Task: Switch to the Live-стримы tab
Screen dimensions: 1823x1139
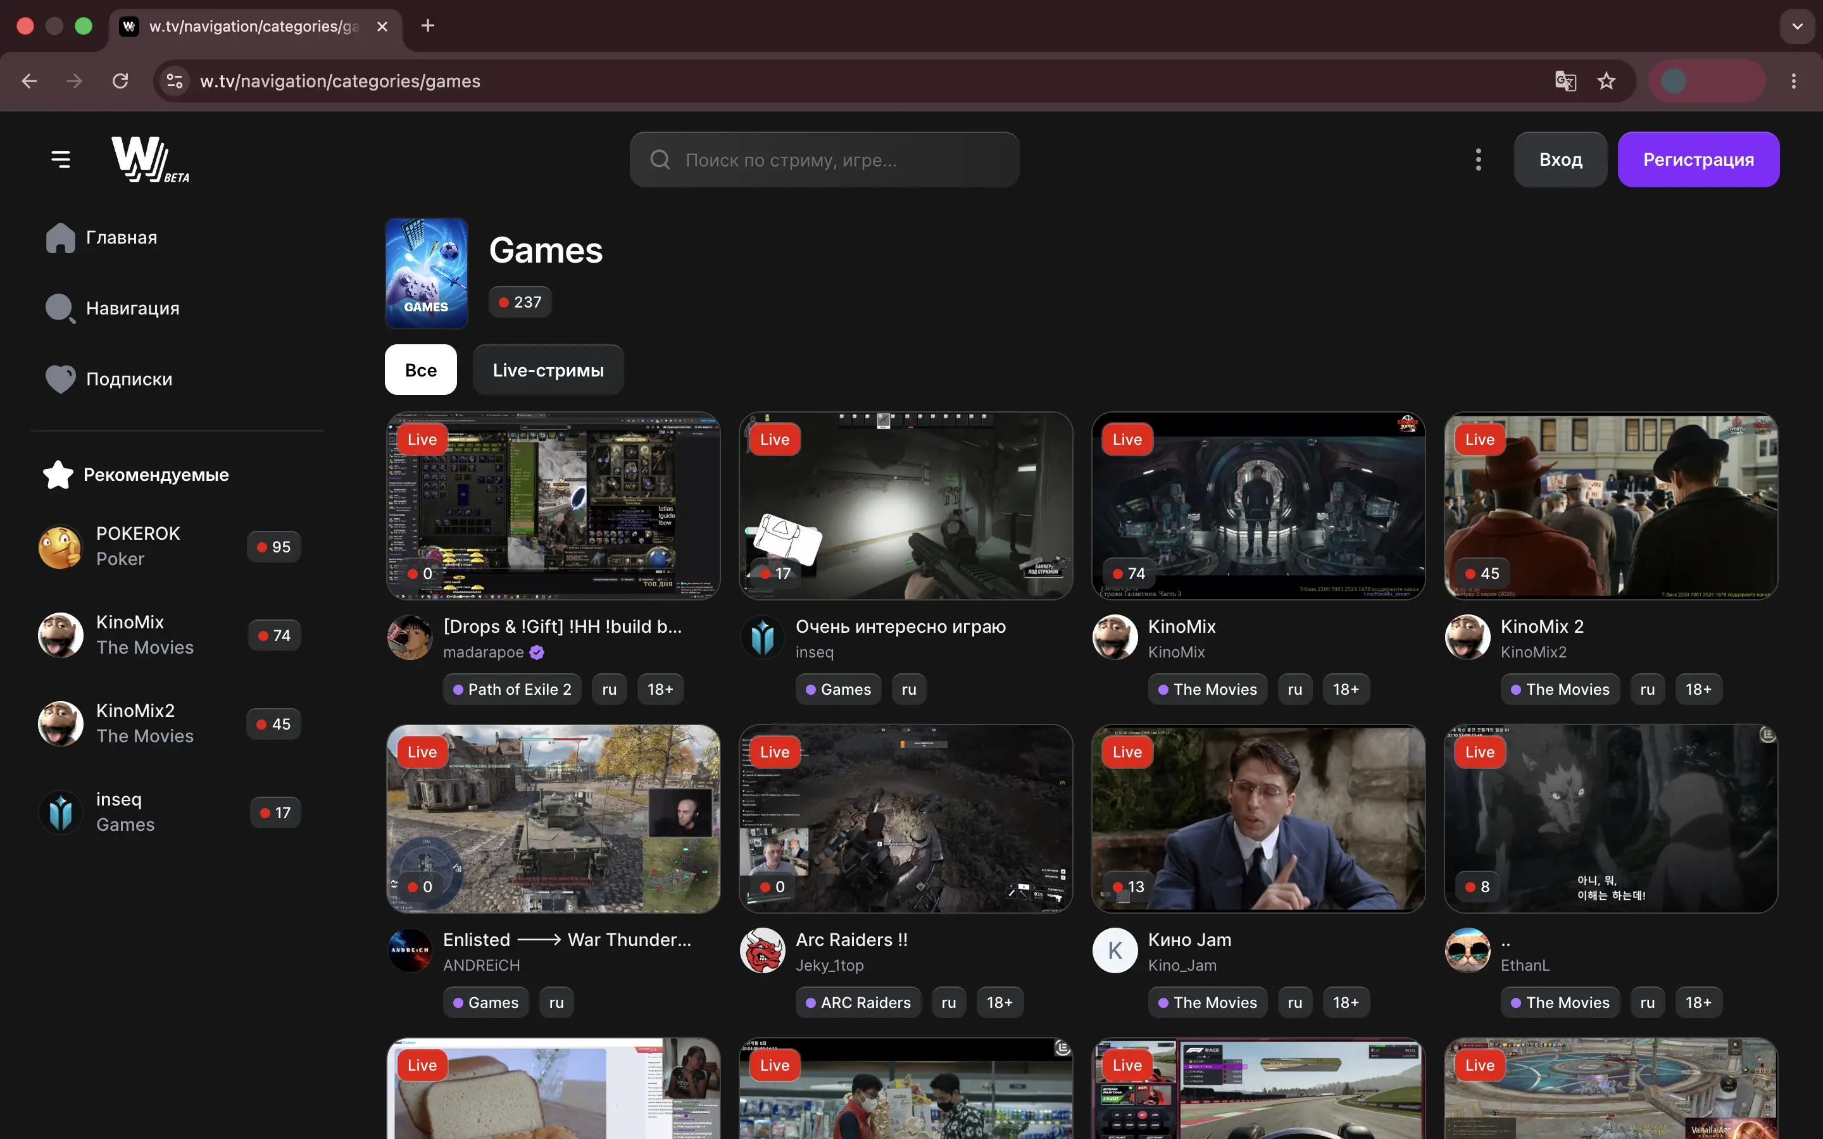Action: [x=548, y=370]
